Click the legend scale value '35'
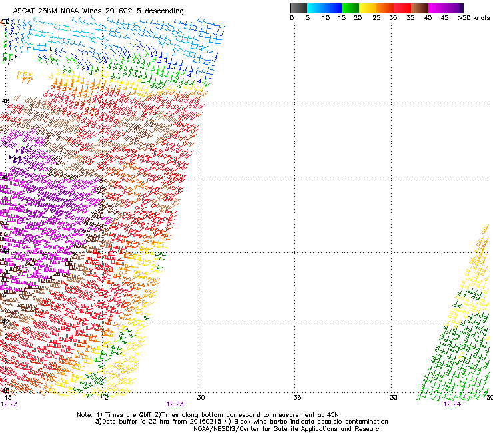This screenshot has width=493, height=433. point(410,18)
